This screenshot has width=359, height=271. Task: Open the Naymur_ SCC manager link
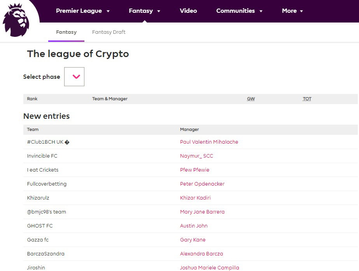(x=196, y=156)
